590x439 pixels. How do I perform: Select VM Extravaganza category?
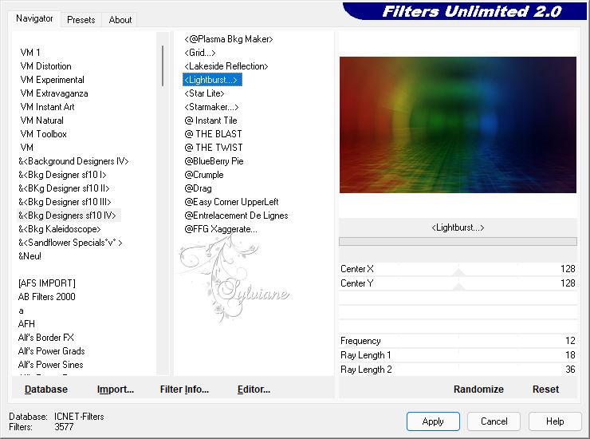pos(53,93)
